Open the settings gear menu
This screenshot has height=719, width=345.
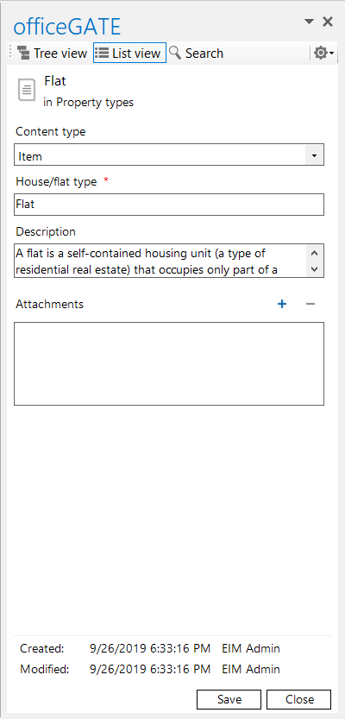point(323,54)
